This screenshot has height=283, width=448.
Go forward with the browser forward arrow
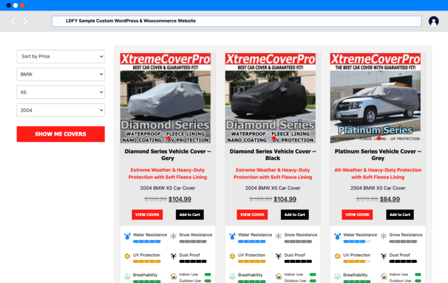tap(25, 21)
